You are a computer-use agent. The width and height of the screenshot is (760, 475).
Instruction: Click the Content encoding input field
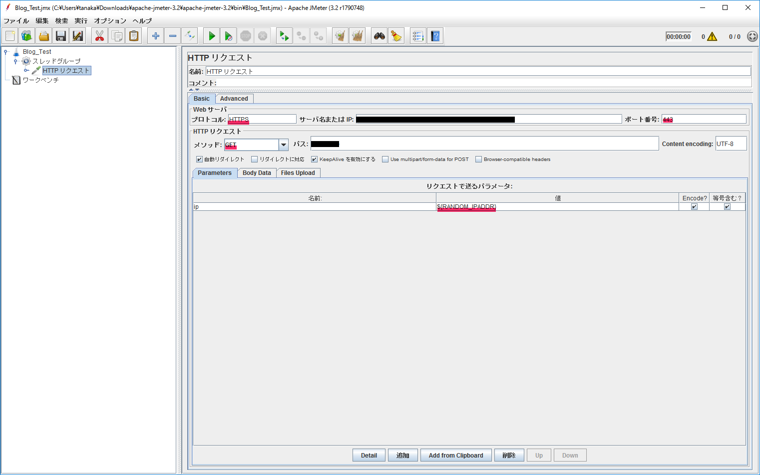(731, 144)
